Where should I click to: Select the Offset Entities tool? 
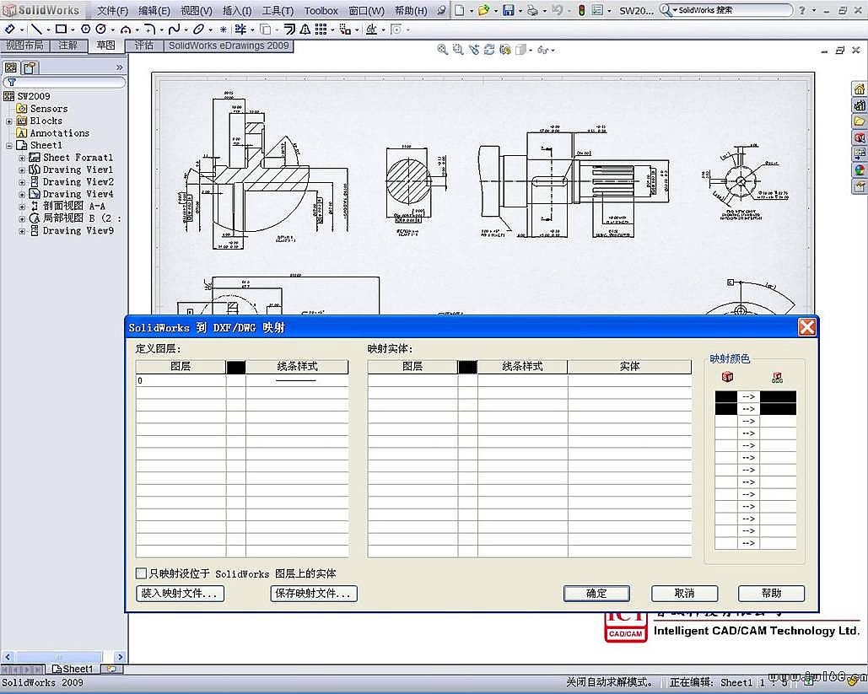[289, 30]
